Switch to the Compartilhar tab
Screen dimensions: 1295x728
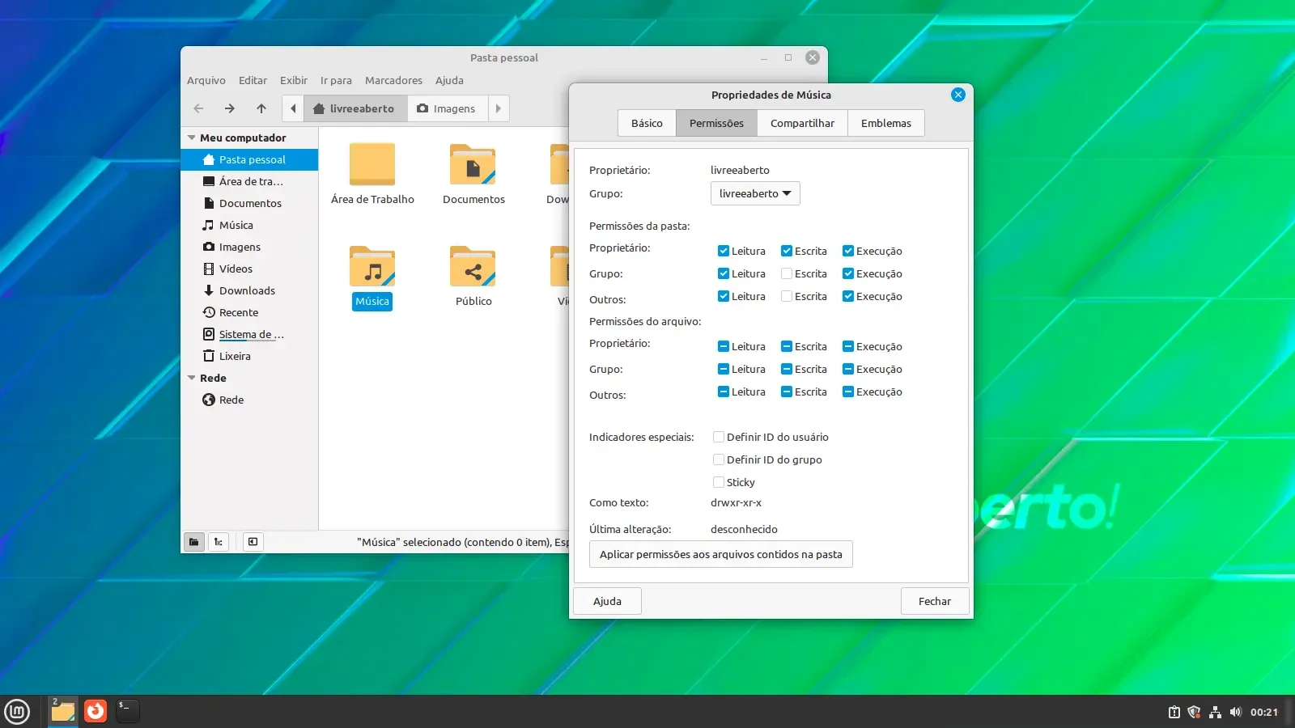click(802, 123)
